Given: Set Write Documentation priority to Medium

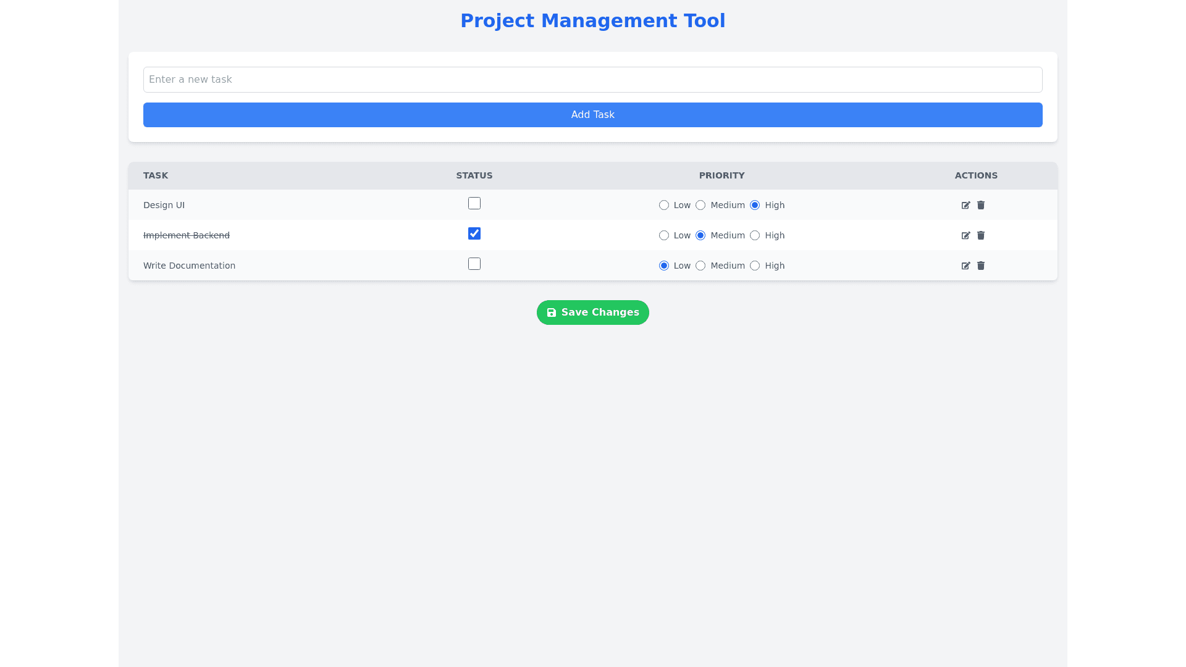Looking at the screenshot, I should [x=700, y=266].
